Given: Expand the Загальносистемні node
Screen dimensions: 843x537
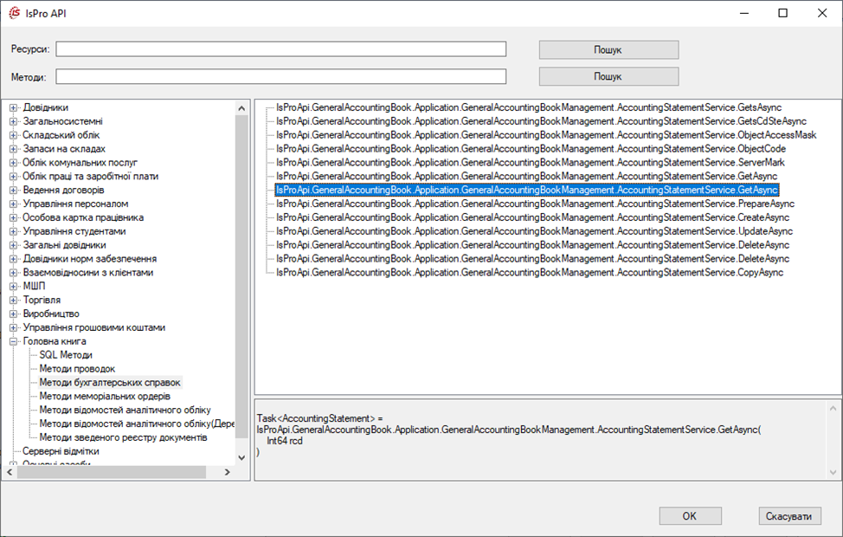Looking at the screenshot, I should click(14, 121).
